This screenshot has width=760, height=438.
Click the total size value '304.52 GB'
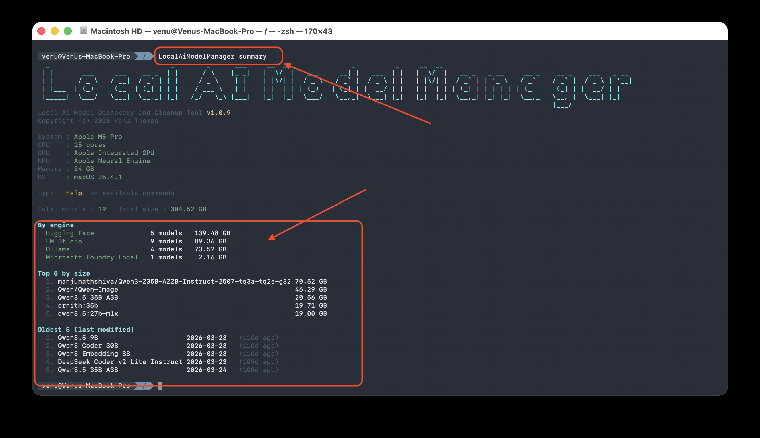pos(189,209)
